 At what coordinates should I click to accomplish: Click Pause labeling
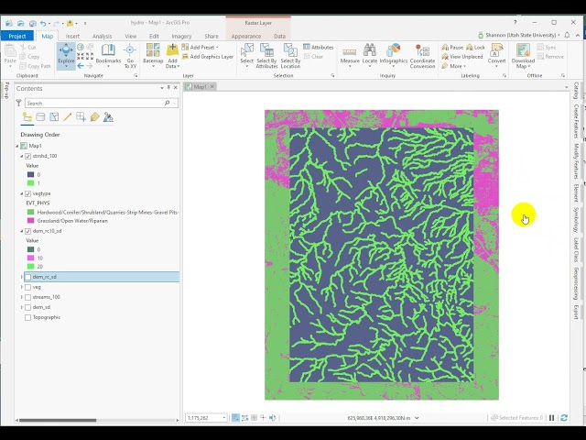pos(452,47)
